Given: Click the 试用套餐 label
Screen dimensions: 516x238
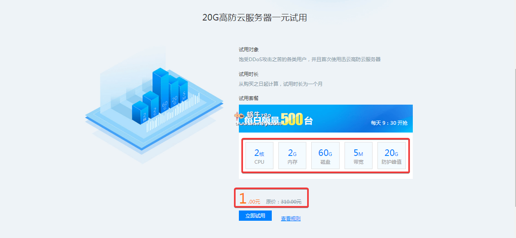Looking at the screenshot, I should coord(249,98).
